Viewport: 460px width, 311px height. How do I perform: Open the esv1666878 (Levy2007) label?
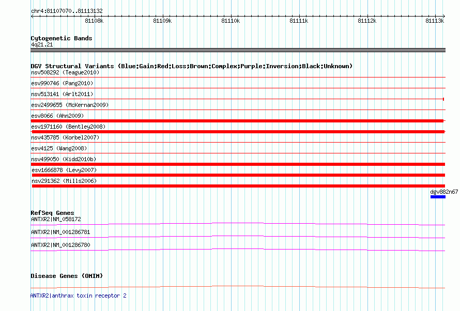tap(64, 170)
